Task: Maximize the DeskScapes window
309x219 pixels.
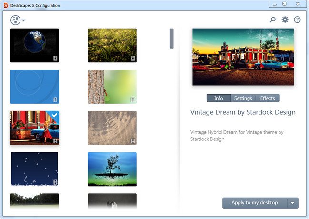Action: [x=284, y=4]
